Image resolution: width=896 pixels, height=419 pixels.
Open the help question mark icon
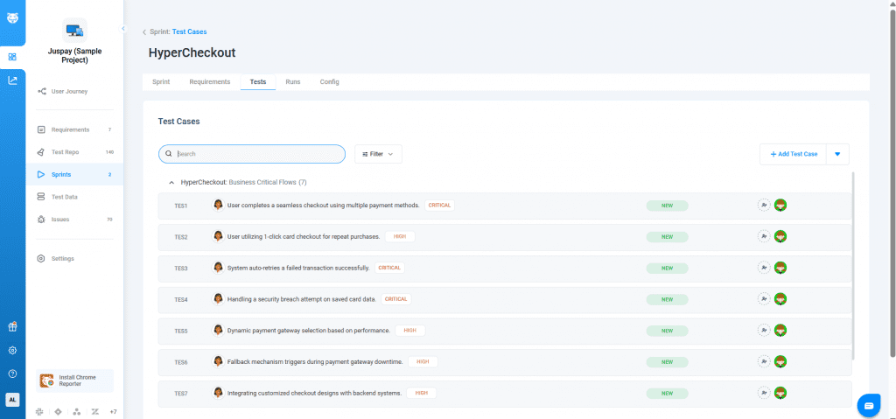(x=12, y=374)
